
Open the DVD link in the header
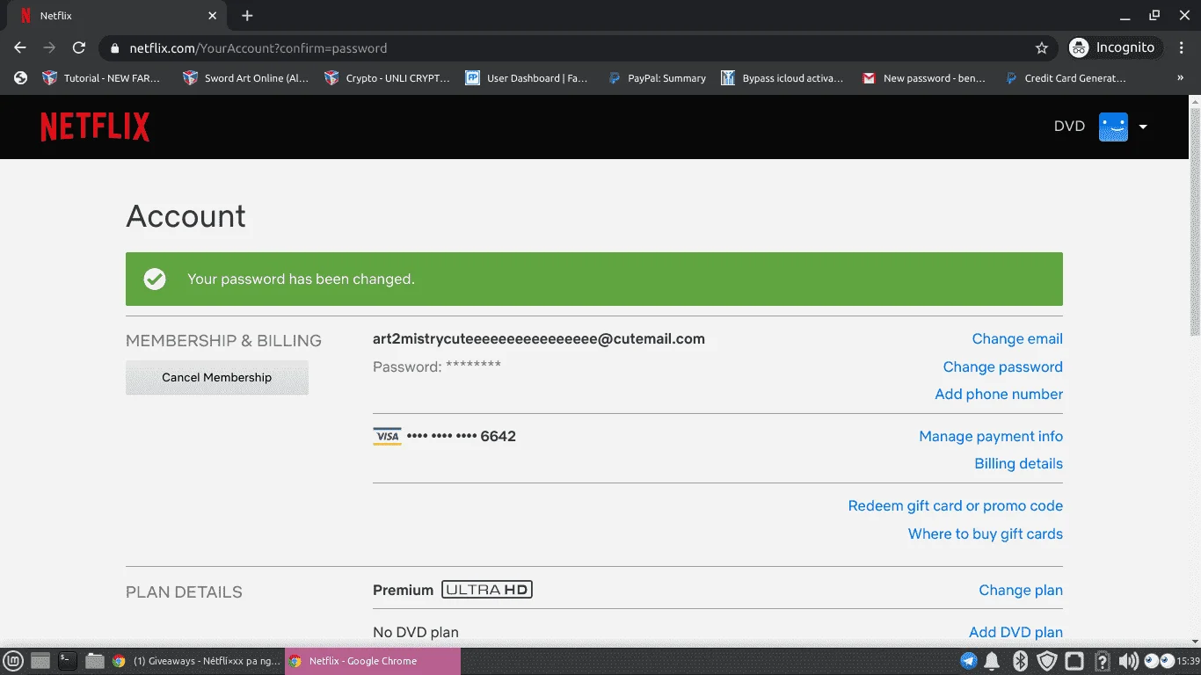pos(1069,127)
